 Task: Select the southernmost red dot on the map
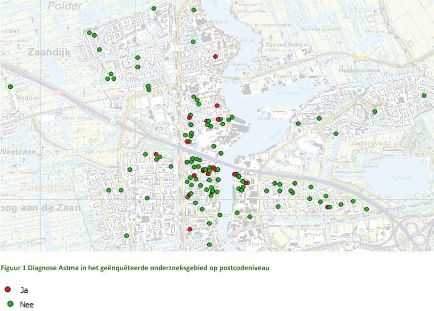point(190,229)
